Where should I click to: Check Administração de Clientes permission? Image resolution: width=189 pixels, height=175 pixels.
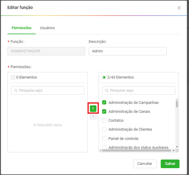[x=104, y=129]
